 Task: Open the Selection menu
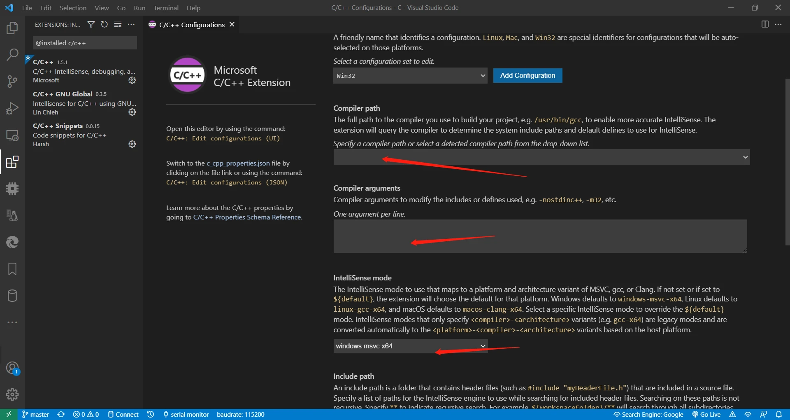point(73,8)
